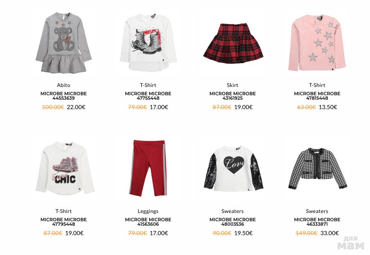The width and height of the screenshot is (370, 255).
Task: Open the houndstooth jacket image
Action: pyautogui.click(x=317, y=168)
